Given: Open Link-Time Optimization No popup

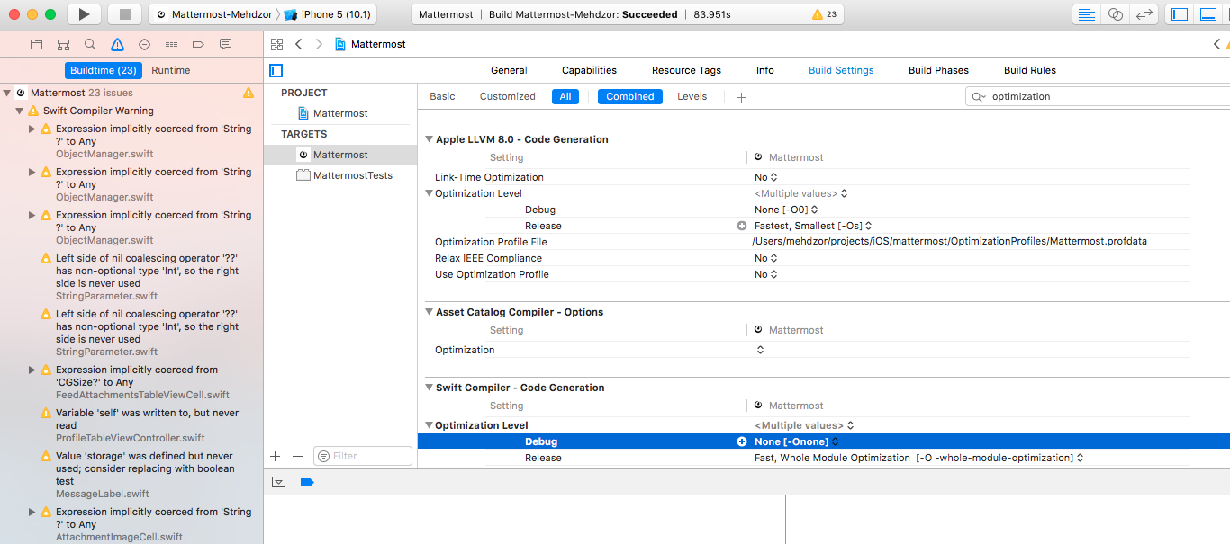Looking at the screenshot, I should point(766,177).
